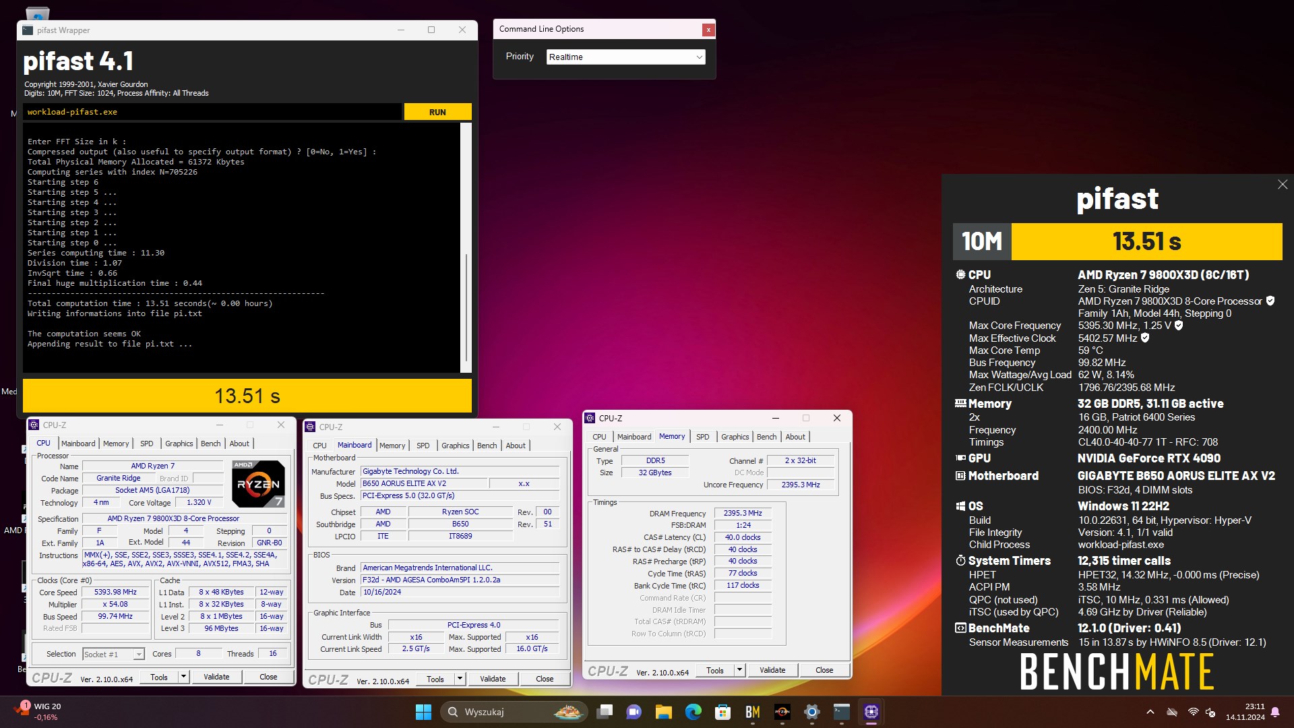The image size is (1294, 728).
Task: Click the muted volume tray icon
Action: [1211, 712]
